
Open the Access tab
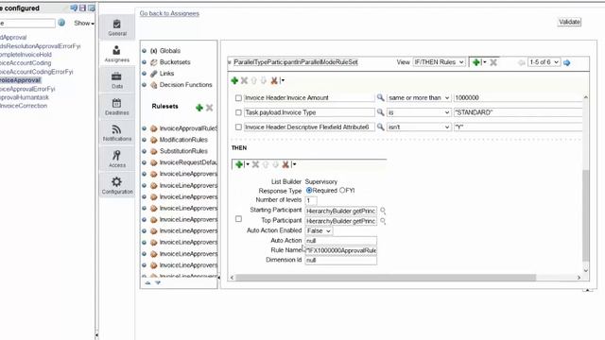click(117, 159)
